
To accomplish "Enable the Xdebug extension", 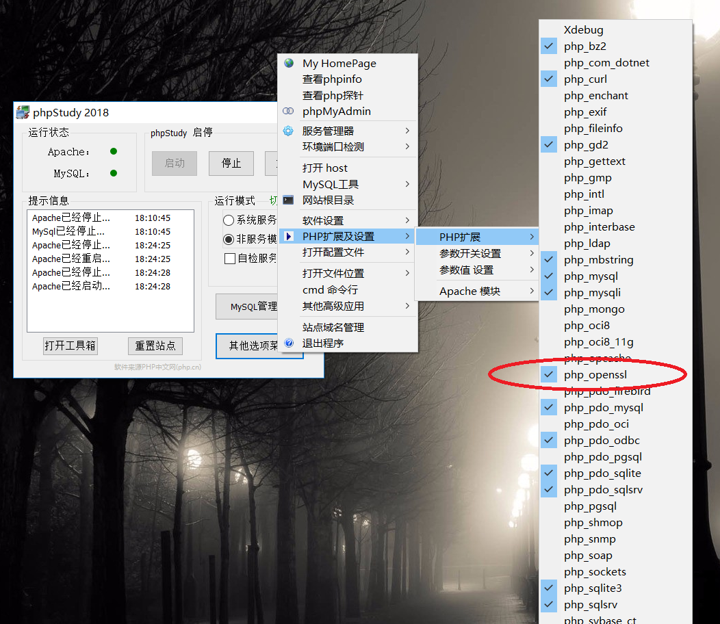I will [615, 30].
